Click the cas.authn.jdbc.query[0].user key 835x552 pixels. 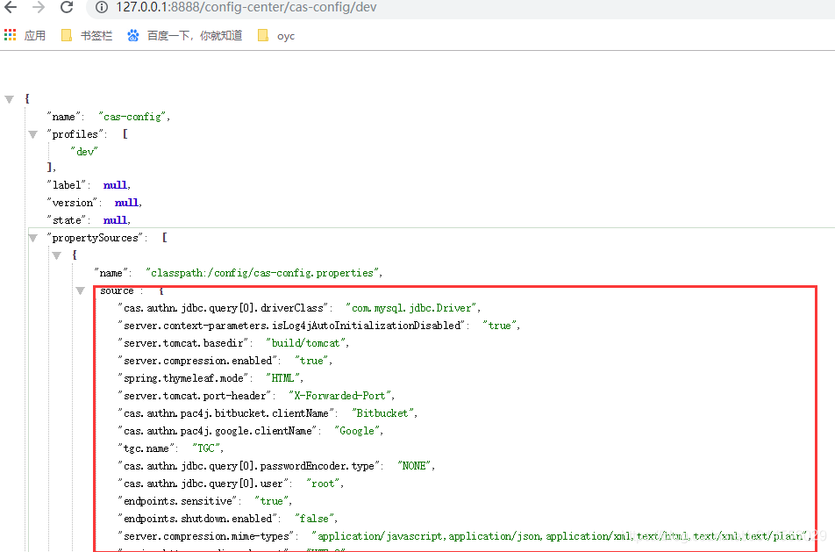203,484
